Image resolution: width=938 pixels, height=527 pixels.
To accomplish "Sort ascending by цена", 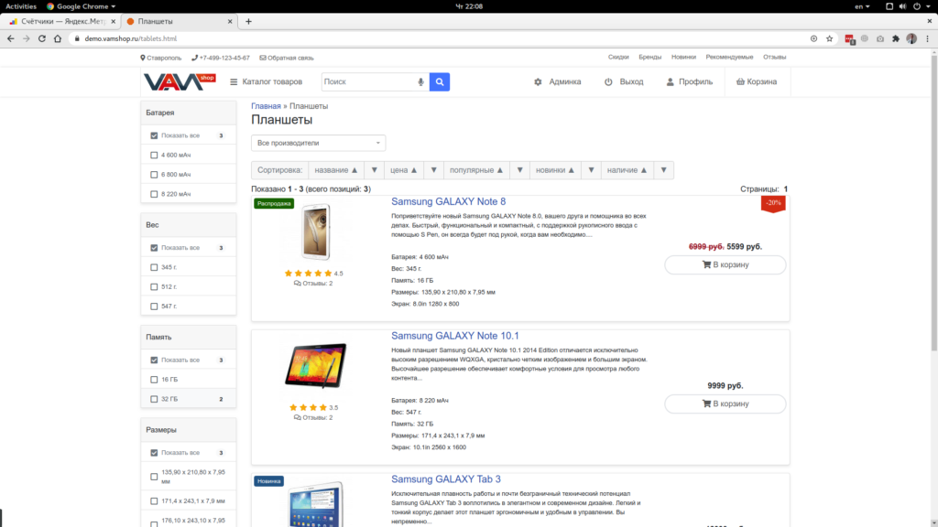I will coord(404,170).
